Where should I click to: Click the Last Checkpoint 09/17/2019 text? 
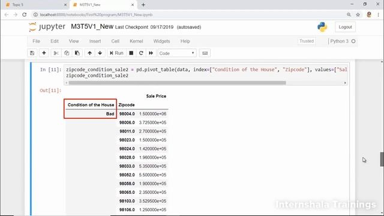tap(144, 27)
